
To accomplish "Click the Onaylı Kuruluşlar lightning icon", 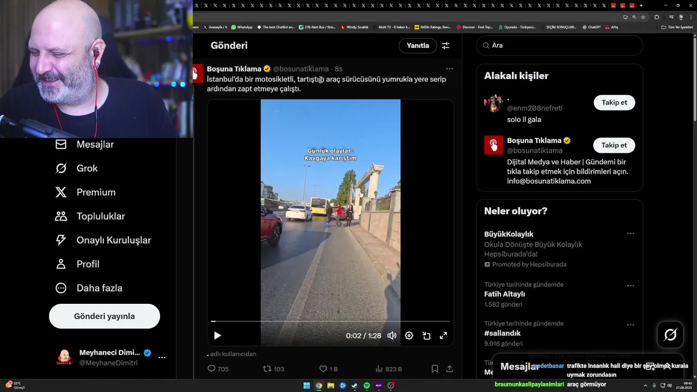I will [x=61, y=240].
